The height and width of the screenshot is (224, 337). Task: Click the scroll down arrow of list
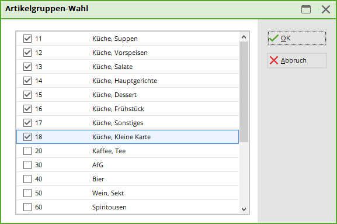[x=244, y=209]
